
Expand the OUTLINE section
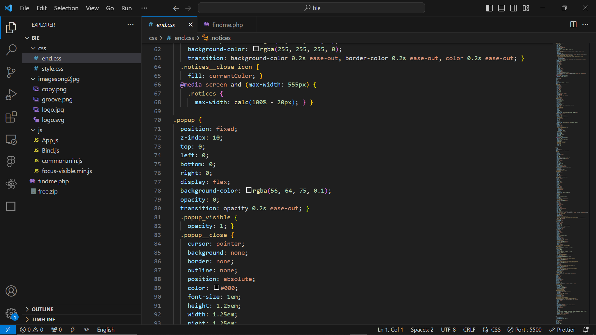point(43,309)
